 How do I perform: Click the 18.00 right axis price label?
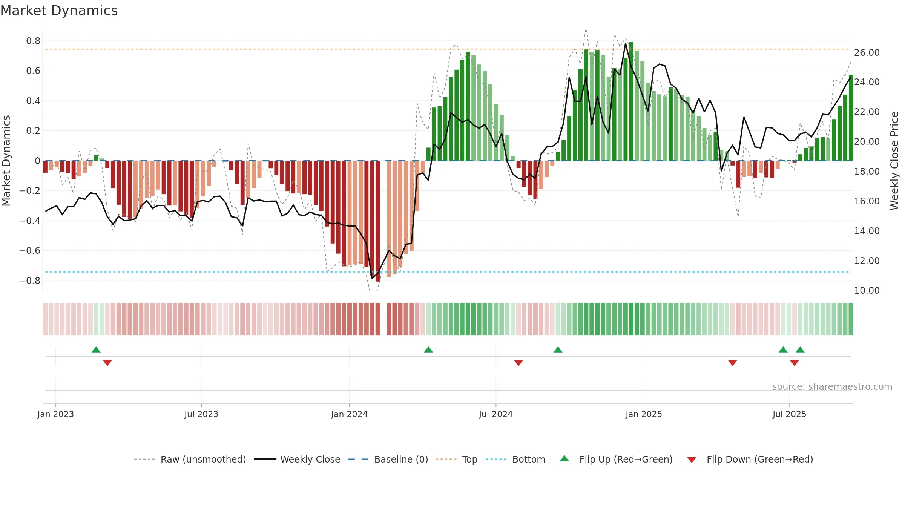[867, 171]
